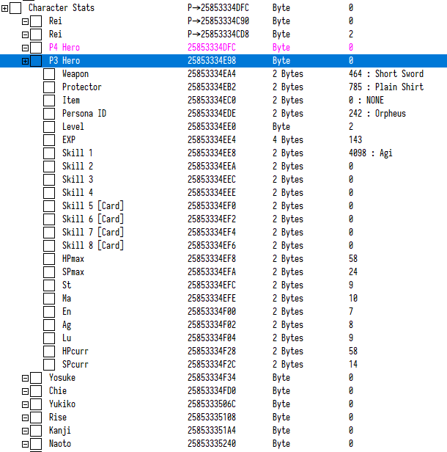Screen dimensions: 447x452
Task: Click the SPcurr value 14
Action: [x=353, y=365]
